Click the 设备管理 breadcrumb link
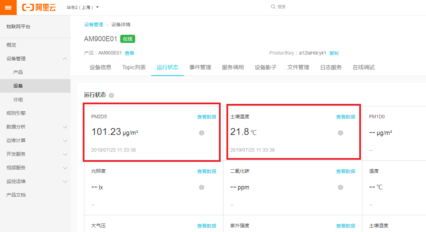The width and height of the screenshot is (426, 232). (x=94, y=25)
